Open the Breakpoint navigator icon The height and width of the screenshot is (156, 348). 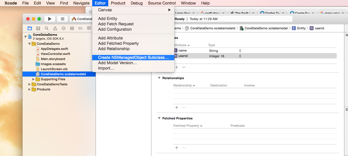[80, 28]
